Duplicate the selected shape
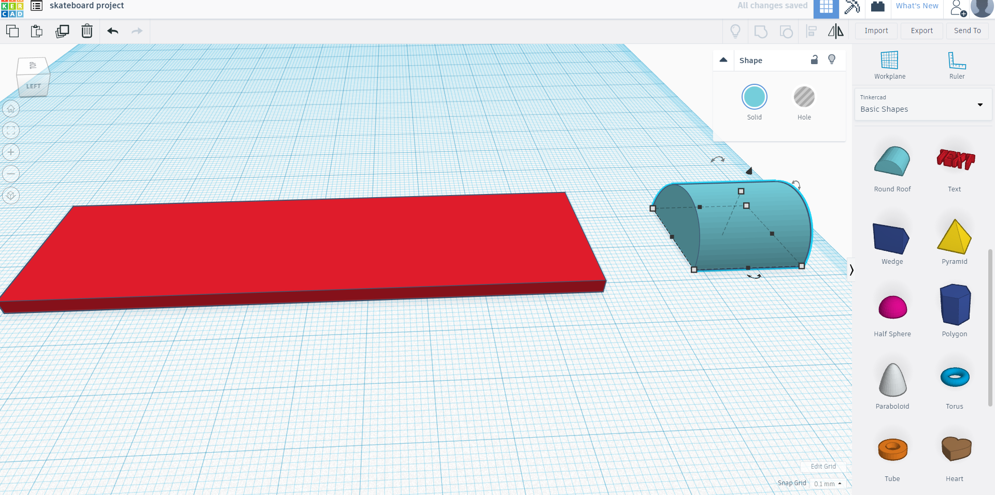The height and width of the screenshot is (495, 995). (62, 31)
